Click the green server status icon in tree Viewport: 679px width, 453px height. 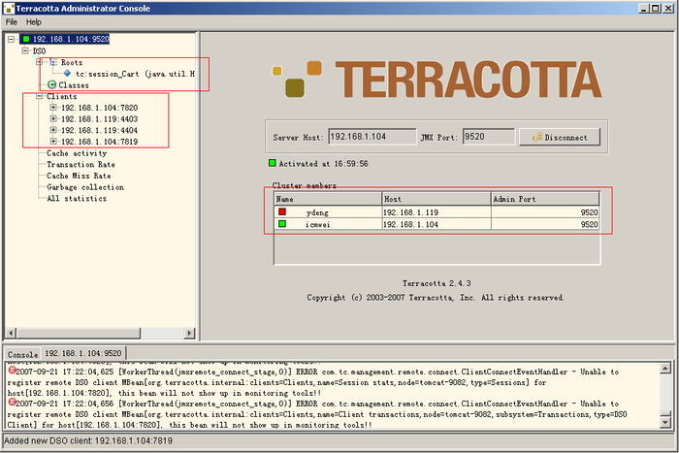(x=26, y=39)
